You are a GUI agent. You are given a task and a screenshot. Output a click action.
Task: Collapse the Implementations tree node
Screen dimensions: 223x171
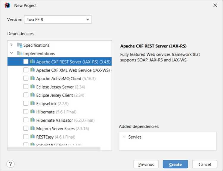point(12,53)
